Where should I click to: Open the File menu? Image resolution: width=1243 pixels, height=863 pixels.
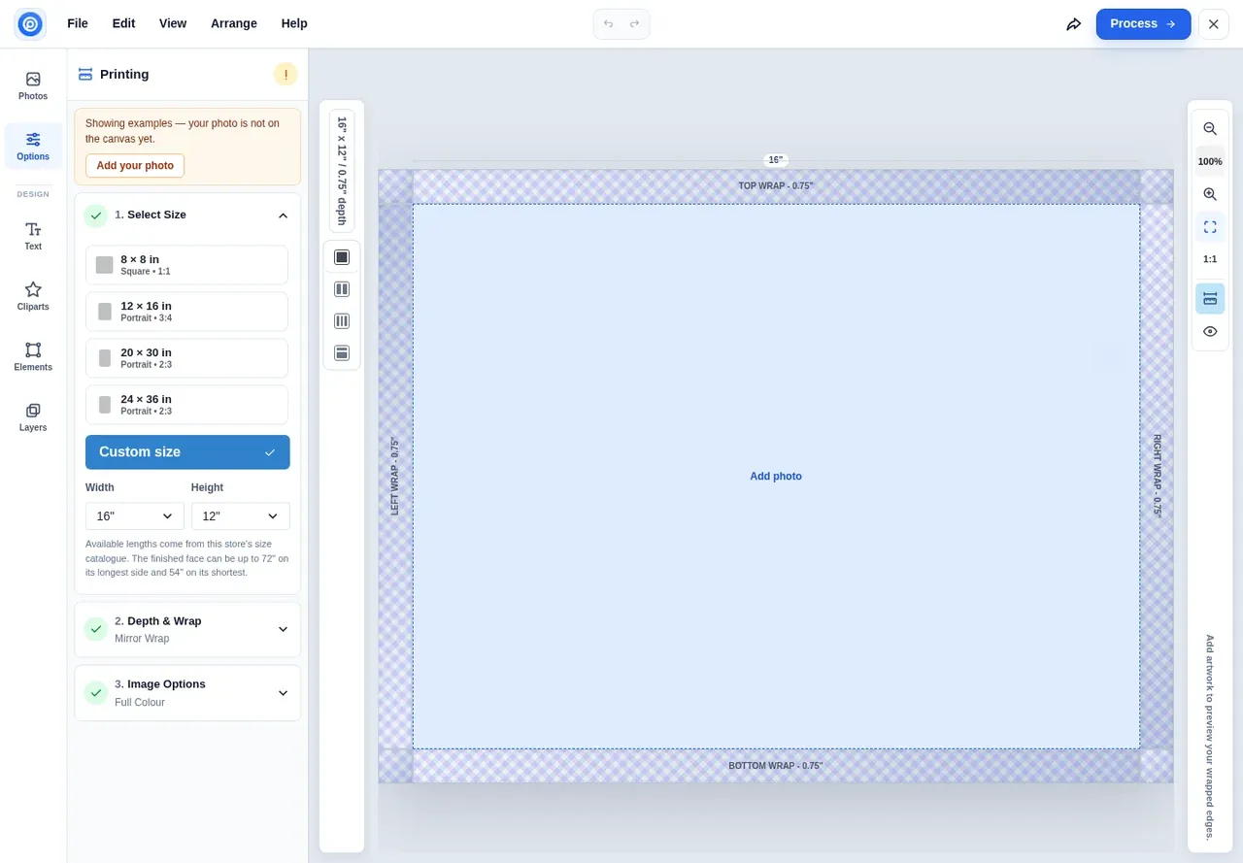click(x=78, y=23)
